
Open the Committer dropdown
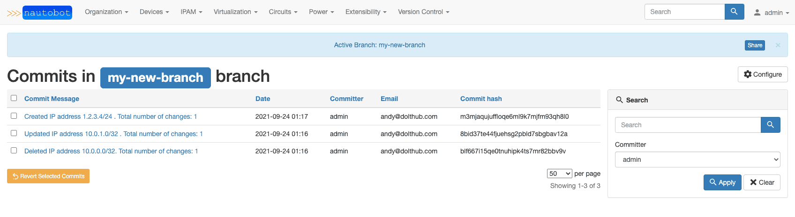(x=697, y=159)
